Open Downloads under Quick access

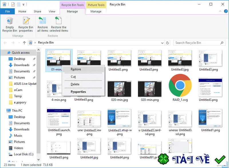point(22,65)
